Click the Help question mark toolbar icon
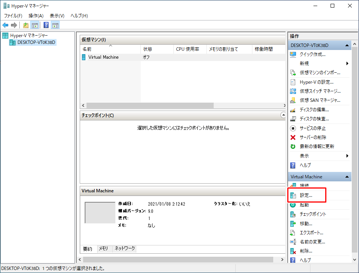 coord(46,25)
